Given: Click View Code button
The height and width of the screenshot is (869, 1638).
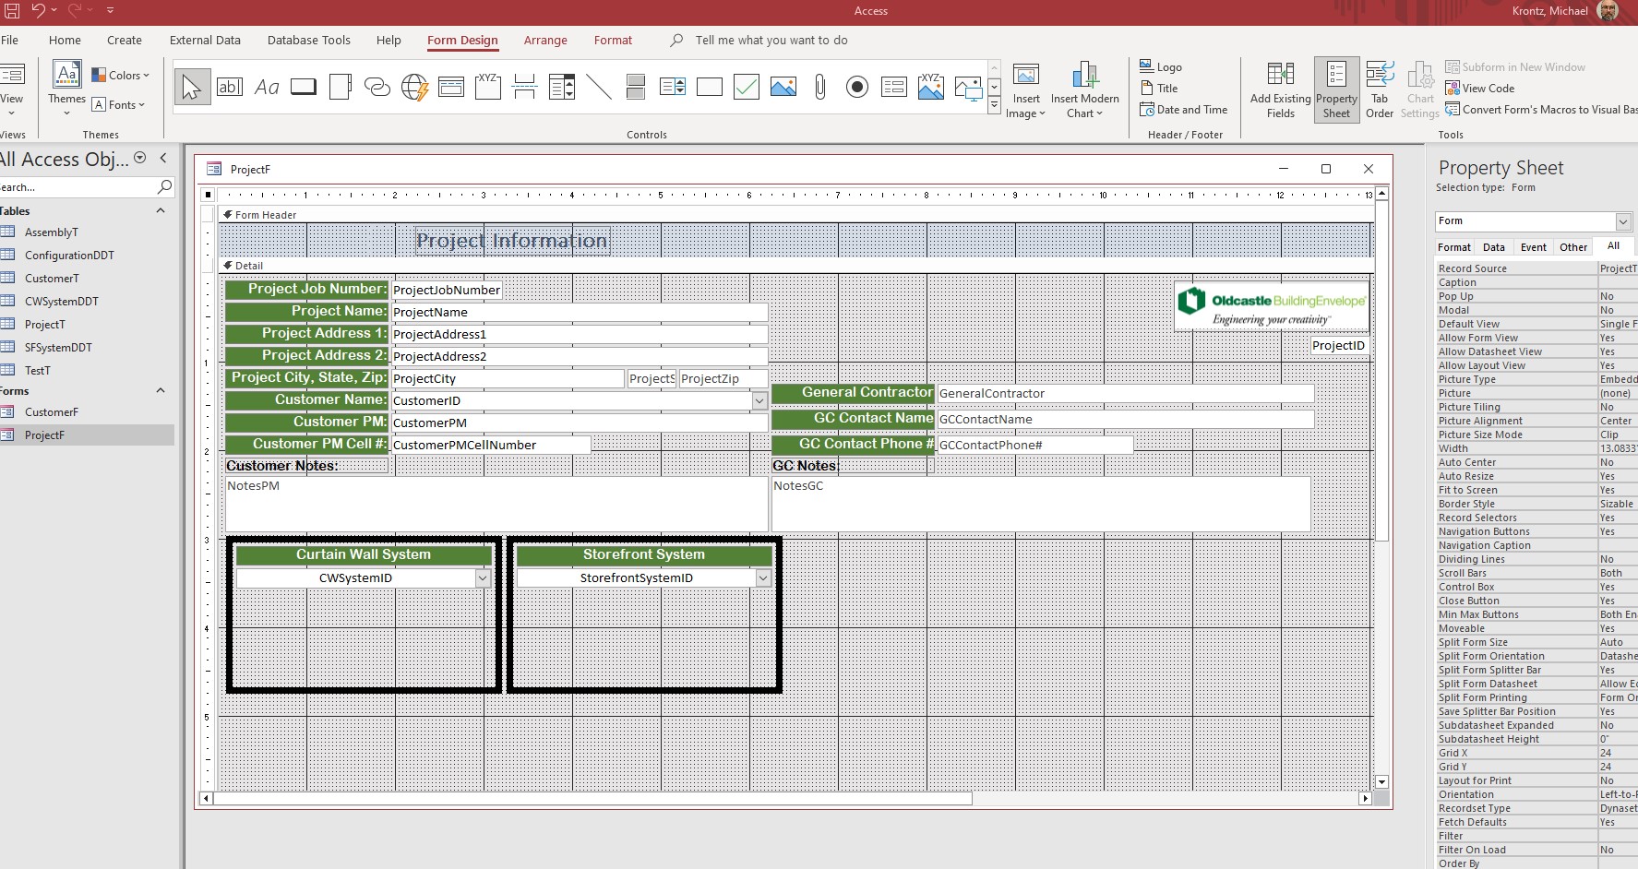Looking at the screenshot, I should point(1480,89).
